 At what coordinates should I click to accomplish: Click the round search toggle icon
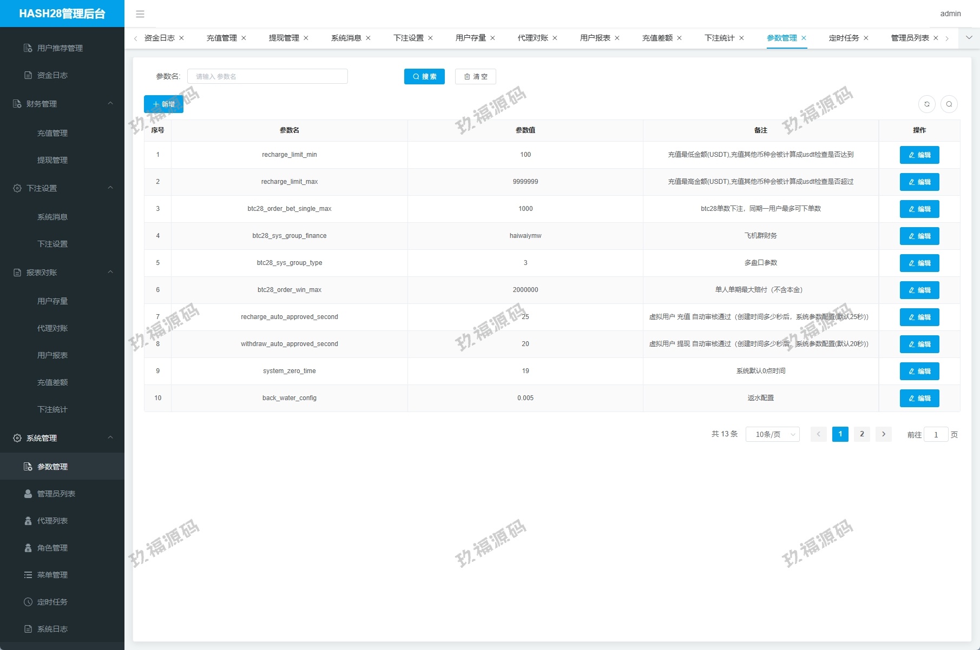(x=949, y=104)
